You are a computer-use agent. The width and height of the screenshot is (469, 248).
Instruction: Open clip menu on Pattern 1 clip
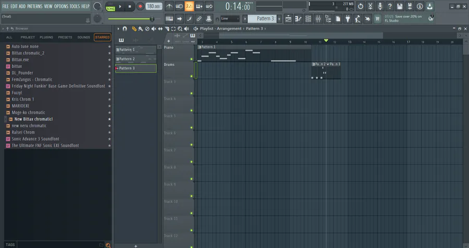click(199, 47)
